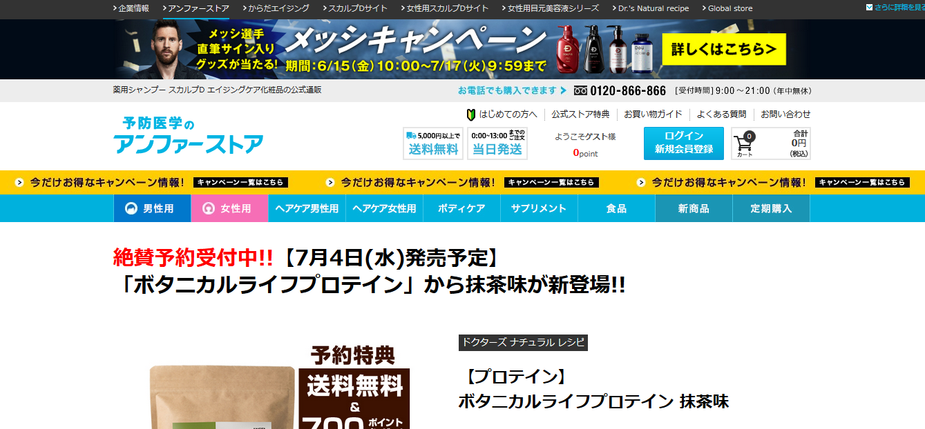The image size is (925, 429).
Task: Open 女性用目元美容液シリーズ top link
Action: click(551, 8)
